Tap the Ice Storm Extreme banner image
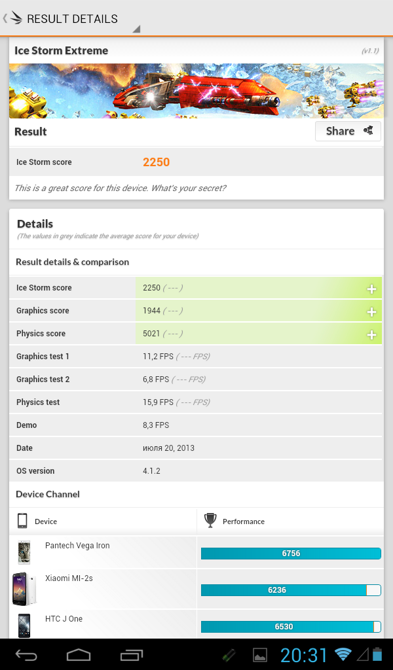This screenshot has height=670, width=393. [196, 91]
